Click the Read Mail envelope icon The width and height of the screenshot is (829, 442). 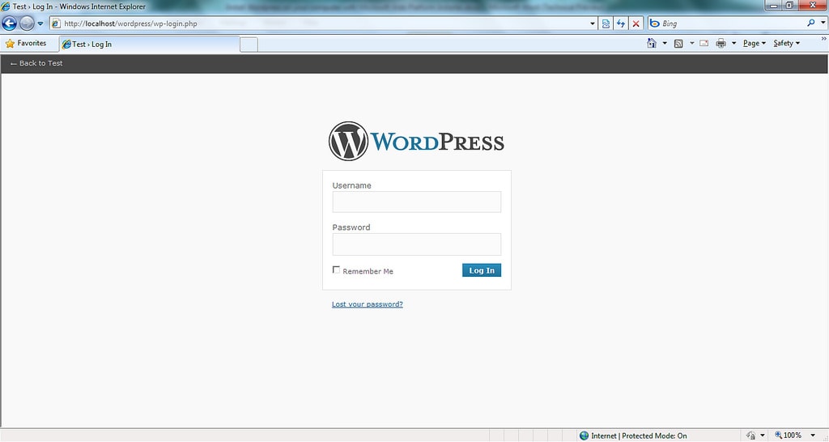pyautogui.click(x=704, y=44)
